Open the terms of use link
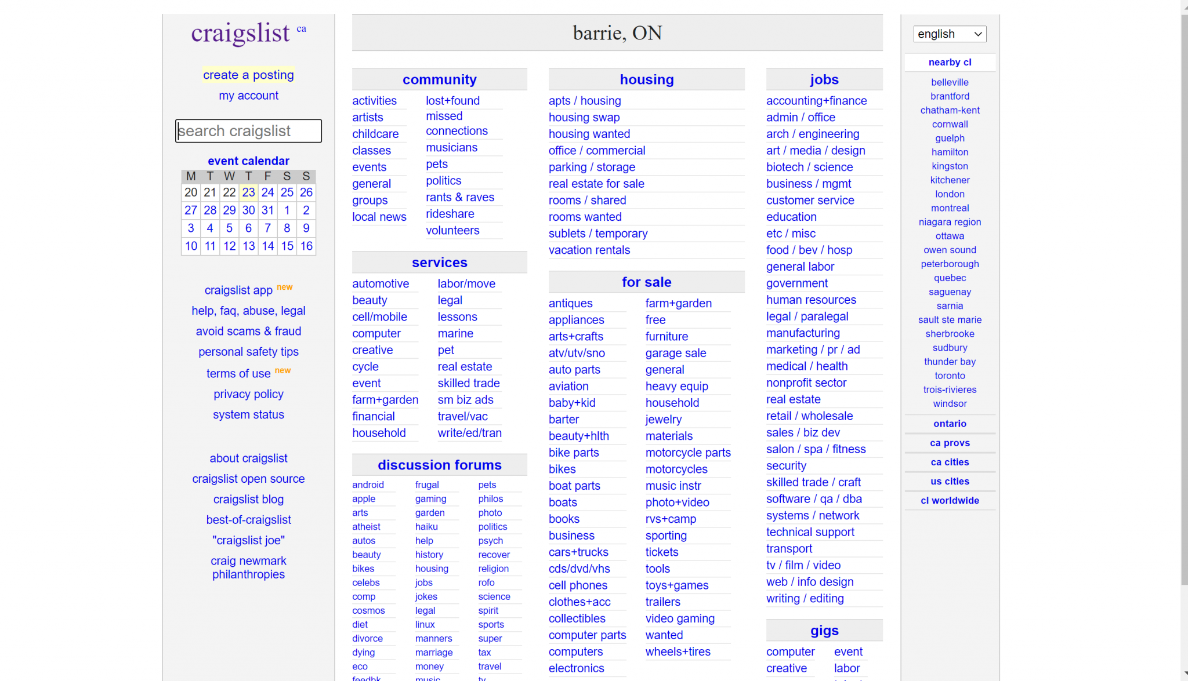The image size is (1188, 681). coord(238,374)
